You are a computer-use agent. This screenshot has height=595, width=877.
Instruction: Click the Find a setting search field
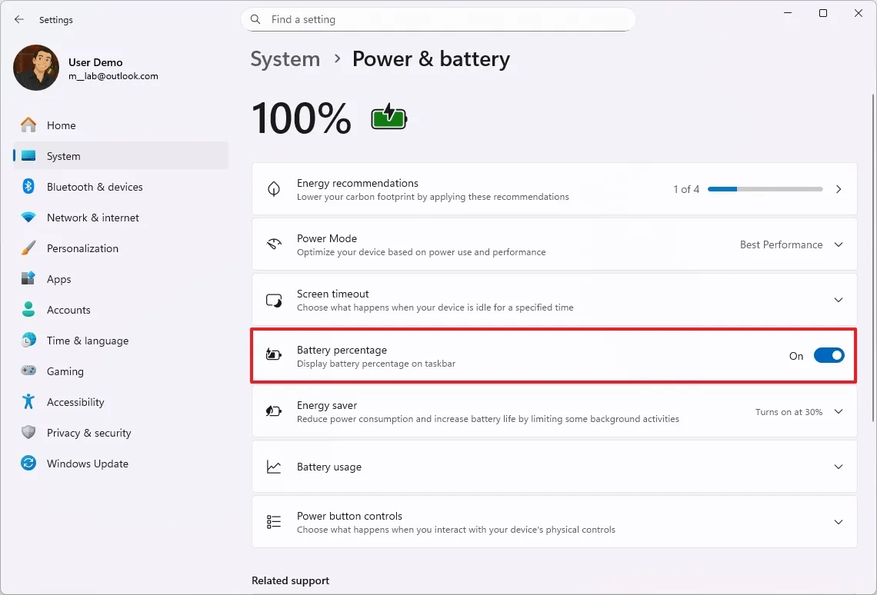(x=438, y=19)
